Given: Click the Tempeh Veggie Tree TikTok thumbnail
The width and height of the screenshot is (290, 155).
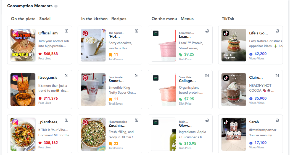Looking at the screenshot, I should coord(234,45).
